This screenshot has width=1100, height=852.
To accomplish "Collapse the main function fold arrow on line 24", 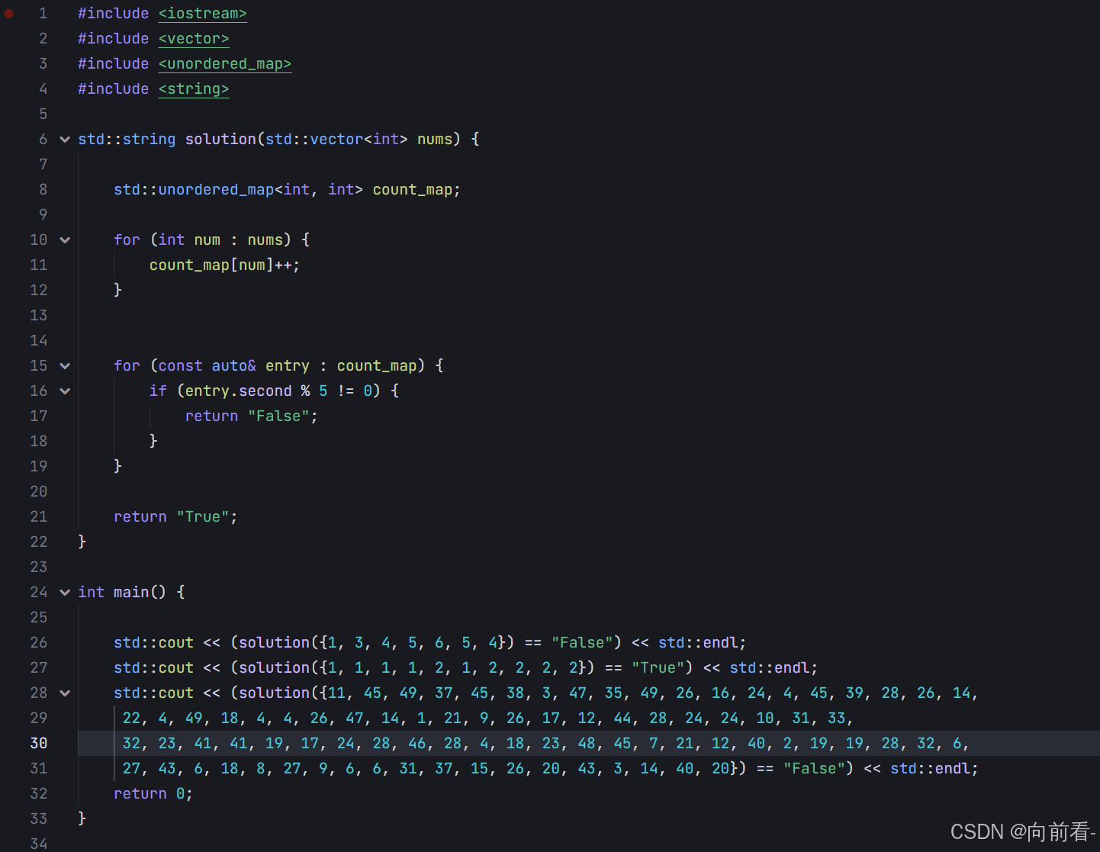I will (x=65, y=593).
